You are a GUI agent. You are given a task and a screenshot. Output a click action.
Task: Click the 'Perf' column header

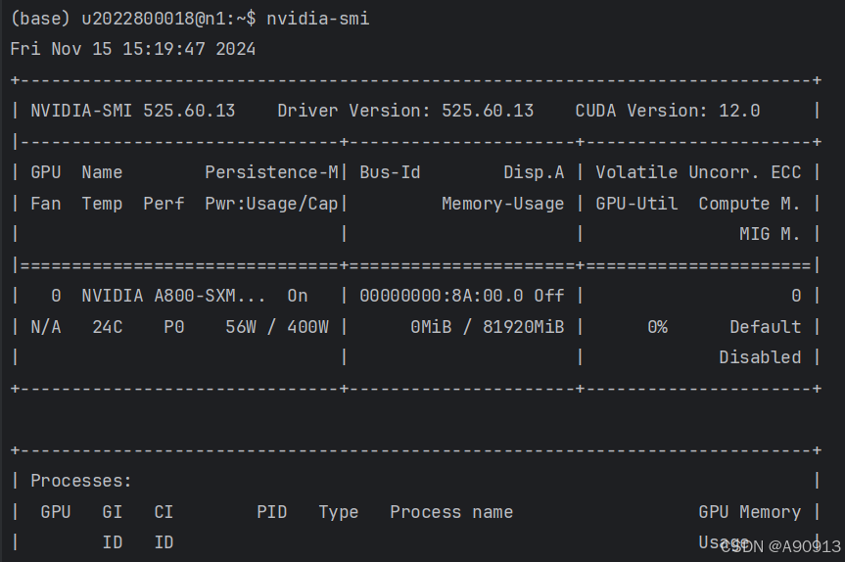pyautogui.click(x=164, y=204)
